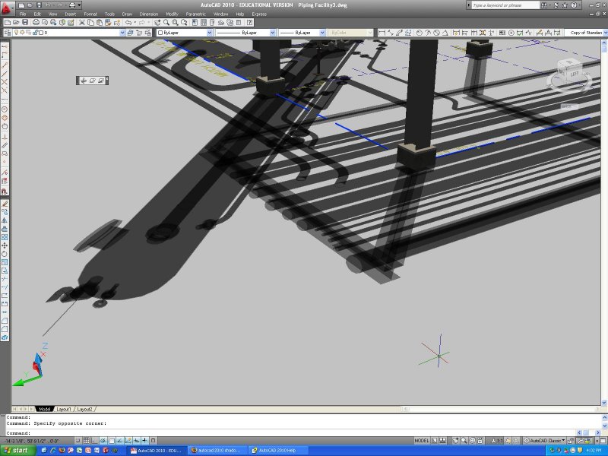The height and width of the screenshot is (456, 608).
Task: Click the Help question mark toolbar icon
Action: 249,23
